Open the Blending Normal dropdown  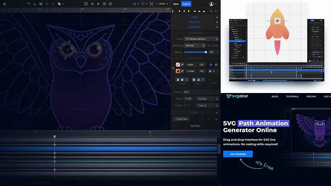click(x=194, y=45)
